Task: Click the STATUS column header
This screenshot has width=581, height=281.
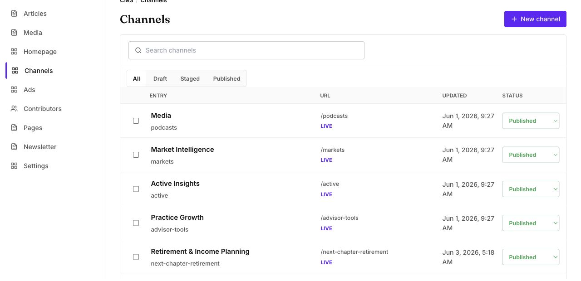Action: [x=512, y=96]
